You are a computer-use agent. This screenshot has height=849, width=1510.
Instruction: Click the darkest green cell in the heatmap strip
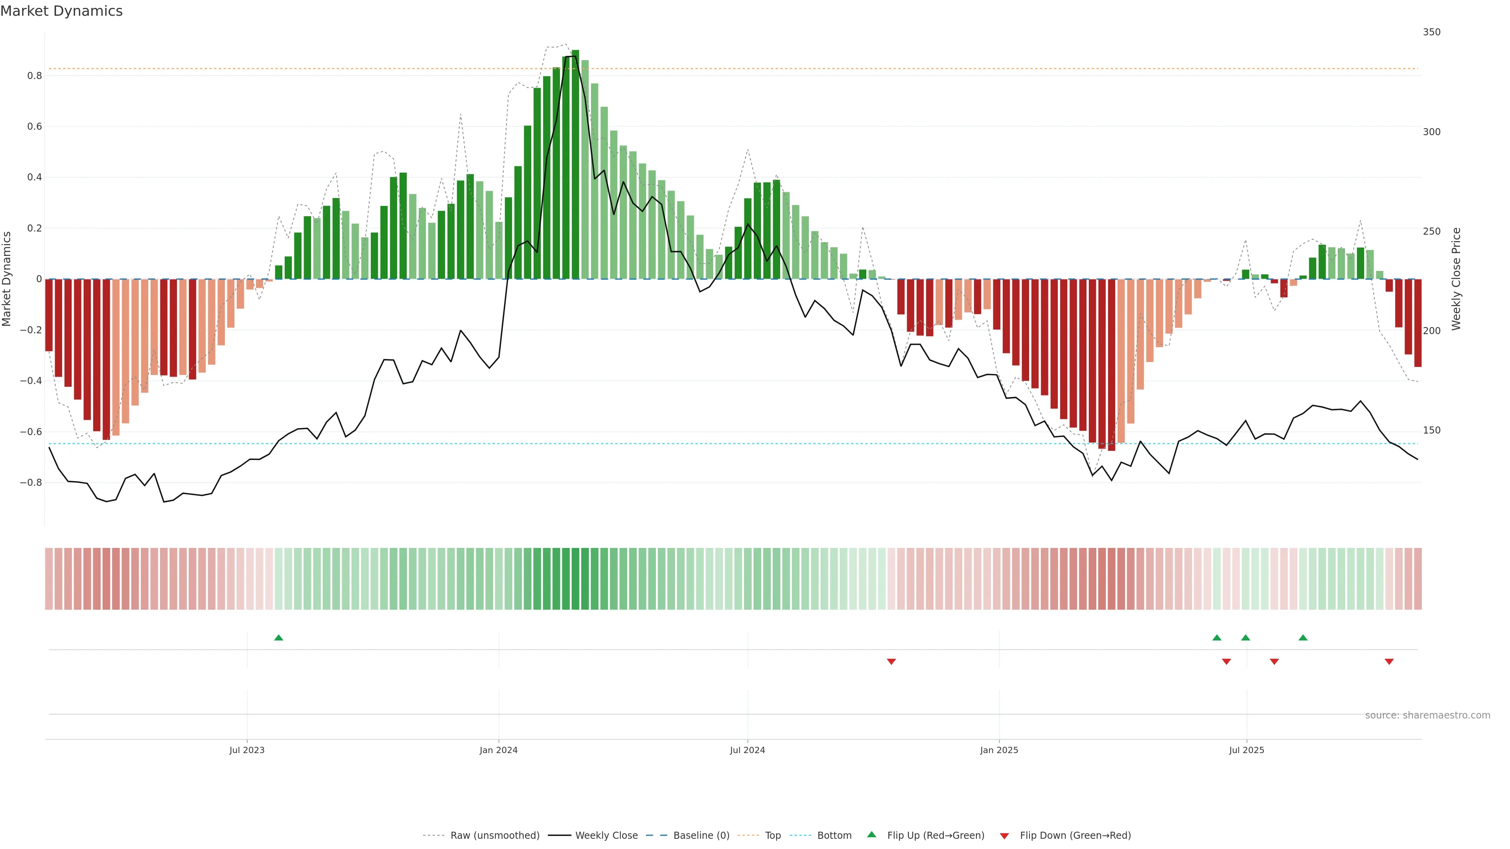point(575,578)
